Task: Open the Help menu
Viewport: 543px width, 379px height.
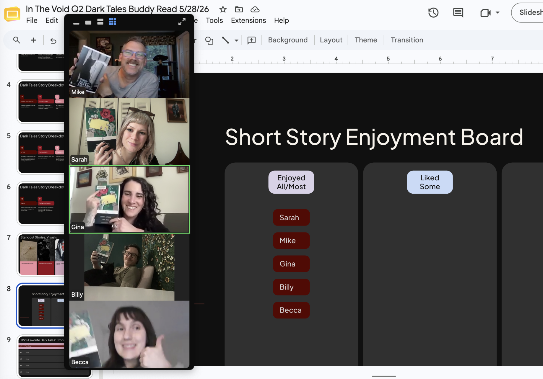Action: (x=281, y=20)
